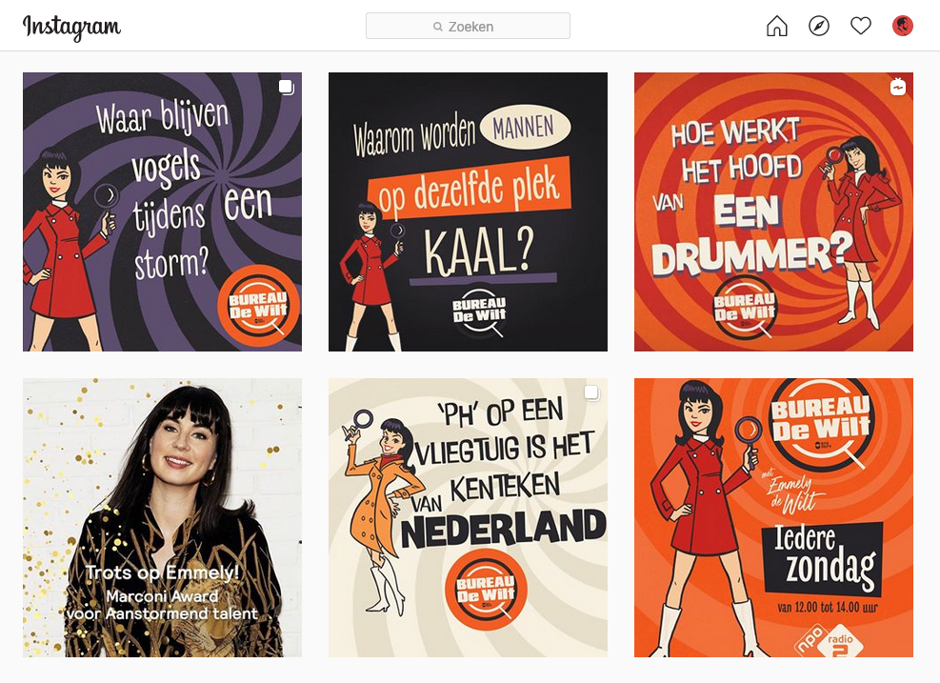Open the 'Iedere zondag' Bureau De Wilt post
The height and width of the screenshot is (683, 940).
tap(774, 517)
